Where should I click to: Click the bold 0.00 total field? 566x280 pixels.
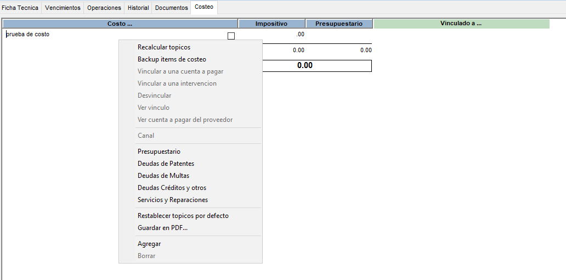tap(316, 65)
